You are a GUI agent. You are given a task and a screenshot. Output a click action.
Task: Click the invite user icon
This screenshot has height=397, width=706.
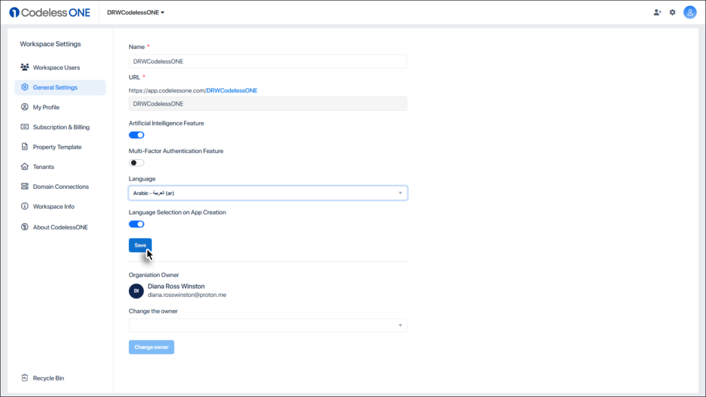pyautogui.click(x=657, y=12)
